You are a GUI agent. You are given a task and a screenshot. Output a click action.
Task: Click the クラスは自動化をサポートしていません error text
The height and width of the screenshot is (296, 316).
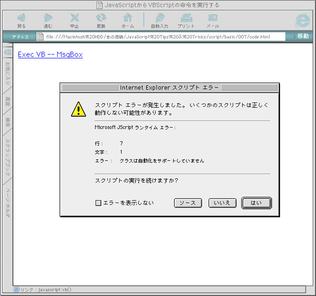pos(162,161)
